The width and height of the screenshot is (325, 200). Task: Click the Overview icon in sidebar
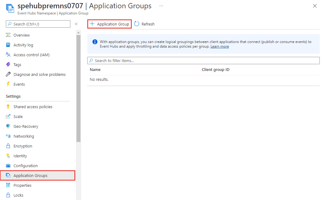[8, 35]
